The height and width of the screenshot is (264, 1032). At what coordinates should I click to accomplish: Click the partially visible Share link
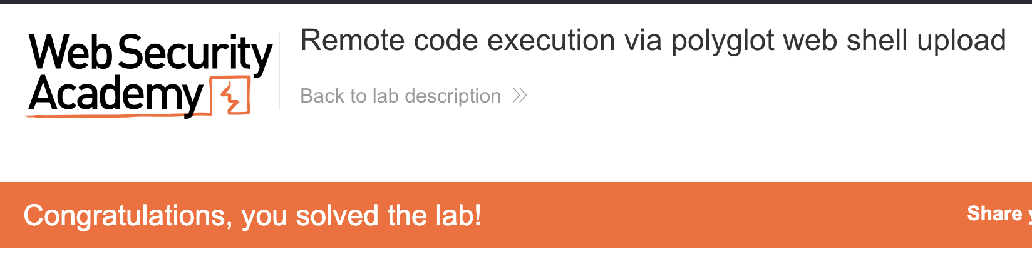point(998,214)
